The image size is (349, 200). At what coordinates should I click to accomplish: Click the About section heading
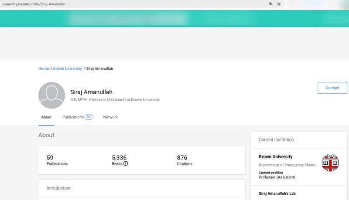click(46, 135)
